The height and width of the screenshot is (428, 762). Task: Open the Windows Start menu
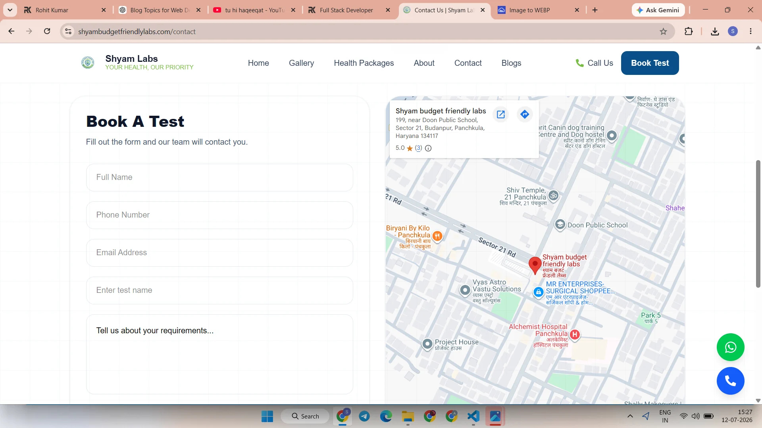[x=267, y=416]
